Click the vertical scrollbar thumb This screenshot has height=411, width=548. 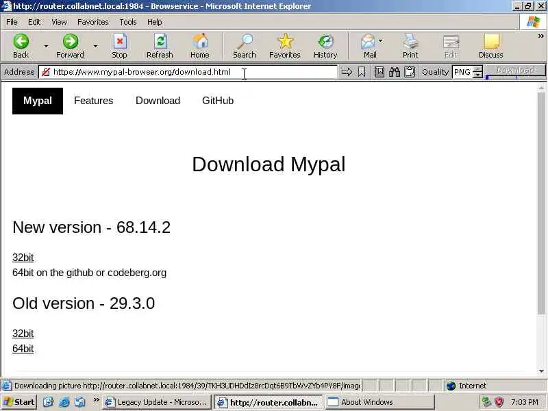[x=541, y=203]
